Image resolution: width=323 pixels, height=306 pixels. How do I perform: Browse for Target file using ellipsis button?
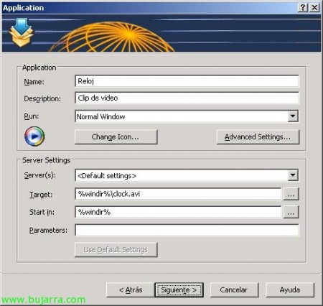pyautogui.click(x=291, y=194)
